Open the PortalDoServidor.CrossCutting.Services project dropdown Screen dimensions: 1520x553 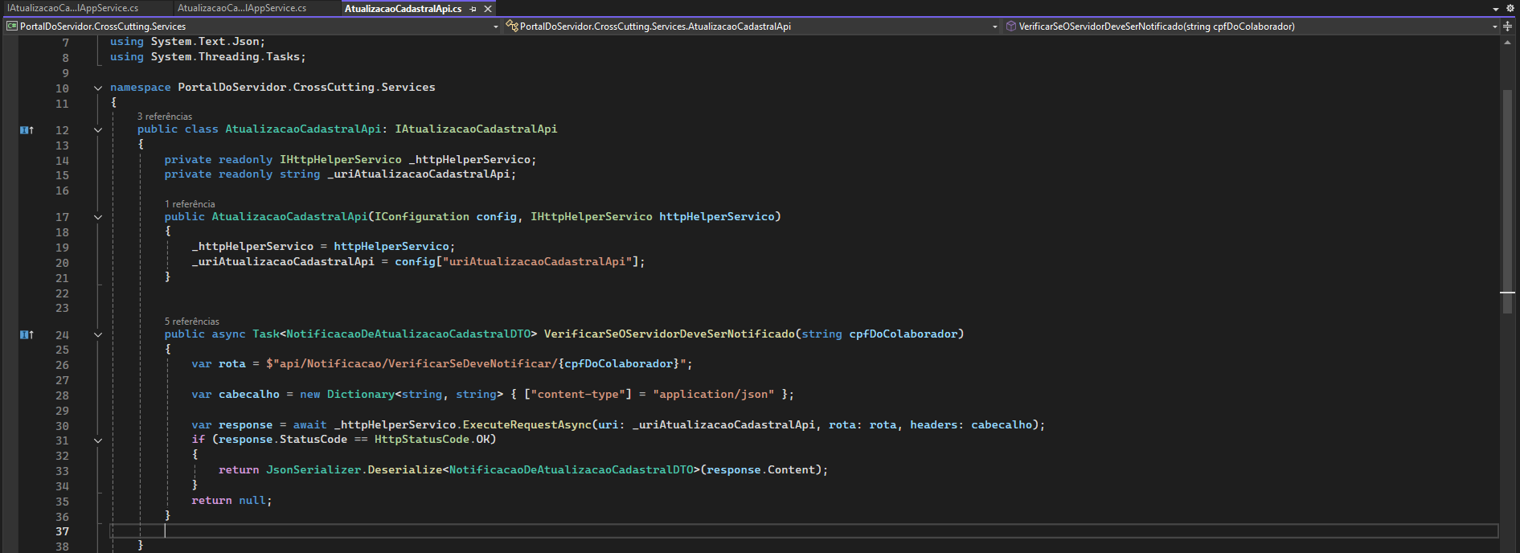[x=496, y=27]
